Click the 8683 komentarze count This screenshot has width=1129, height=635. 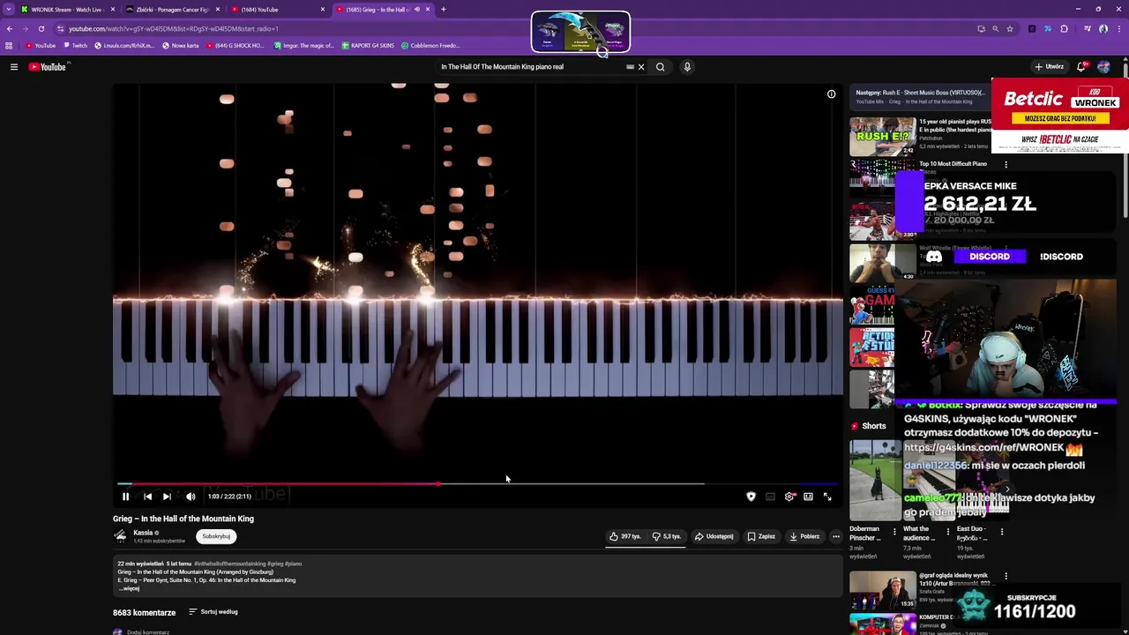(x=144, y=612)
